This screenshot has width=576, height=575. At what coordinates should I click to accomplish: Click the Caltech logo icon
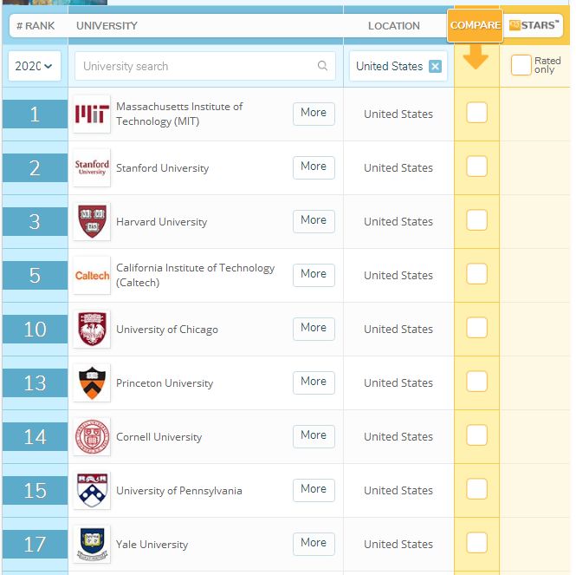(x=92, y=275)
